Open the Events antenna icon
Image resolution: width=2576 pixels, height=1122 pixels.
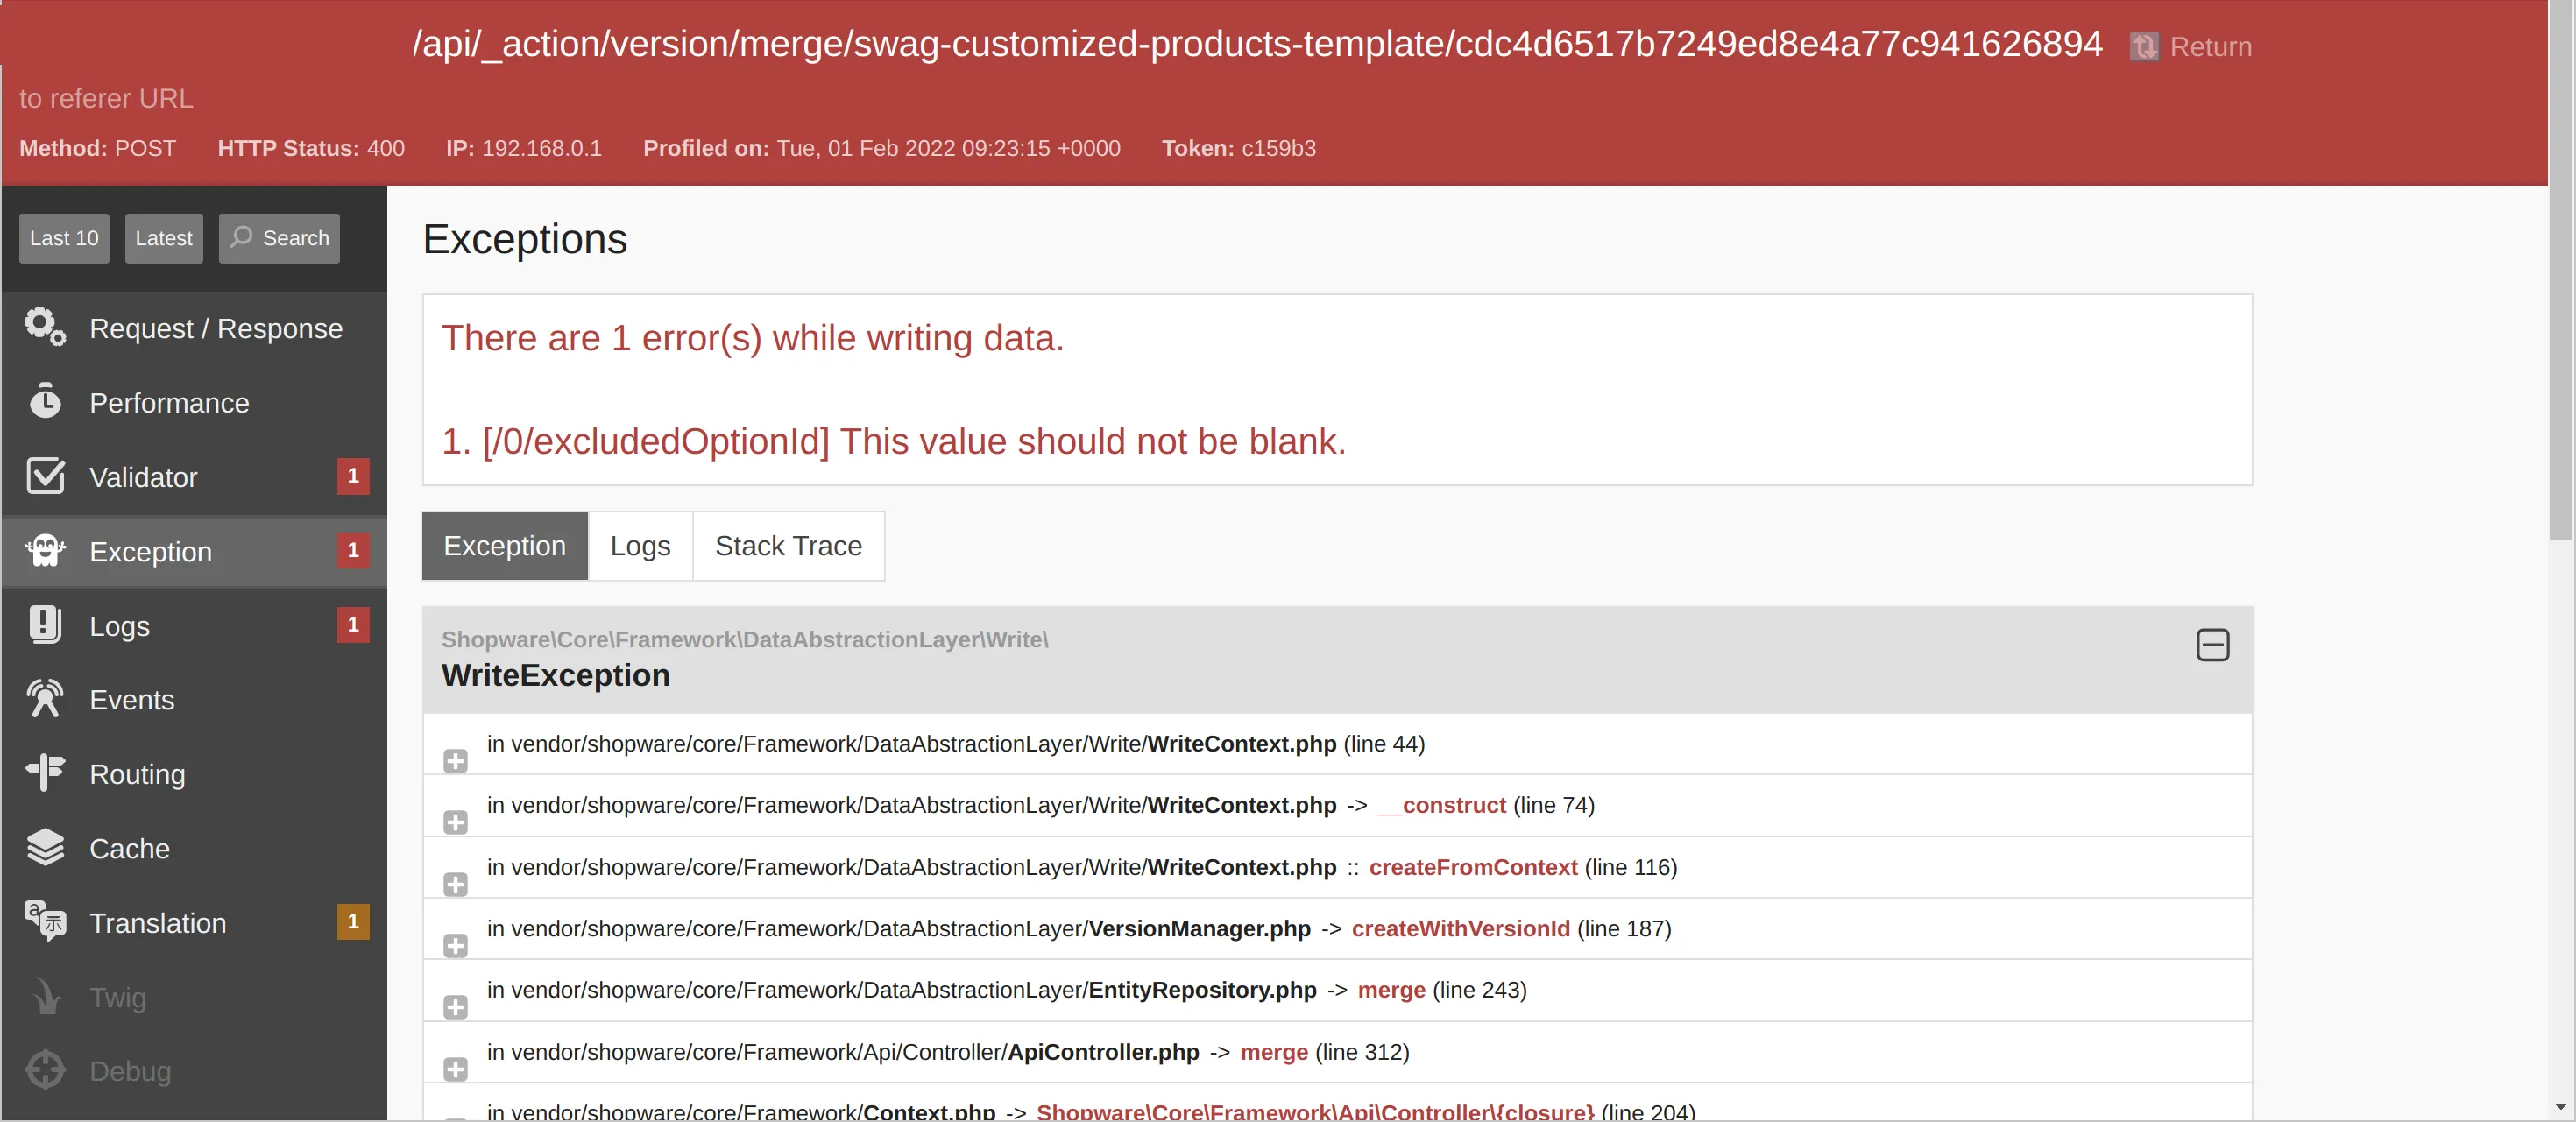pyautogui.click(x=45, y=699)
